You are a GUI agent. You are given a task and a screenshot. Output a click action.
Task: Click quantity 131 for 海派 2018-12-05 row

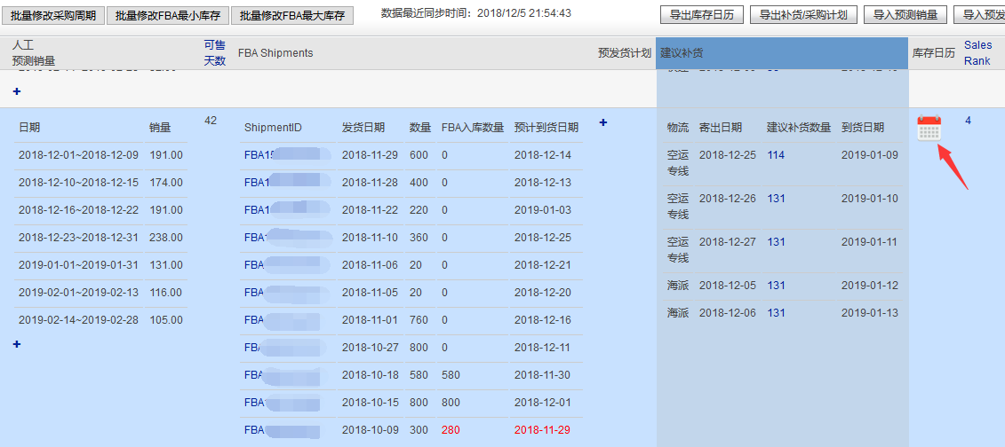point(776,286)
